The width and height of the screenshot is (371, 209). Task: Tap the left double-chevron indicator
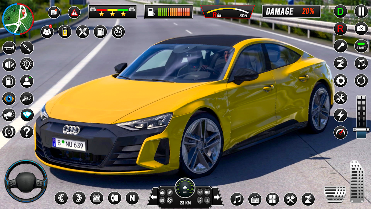pyautogui.click(x=61, y=198)
